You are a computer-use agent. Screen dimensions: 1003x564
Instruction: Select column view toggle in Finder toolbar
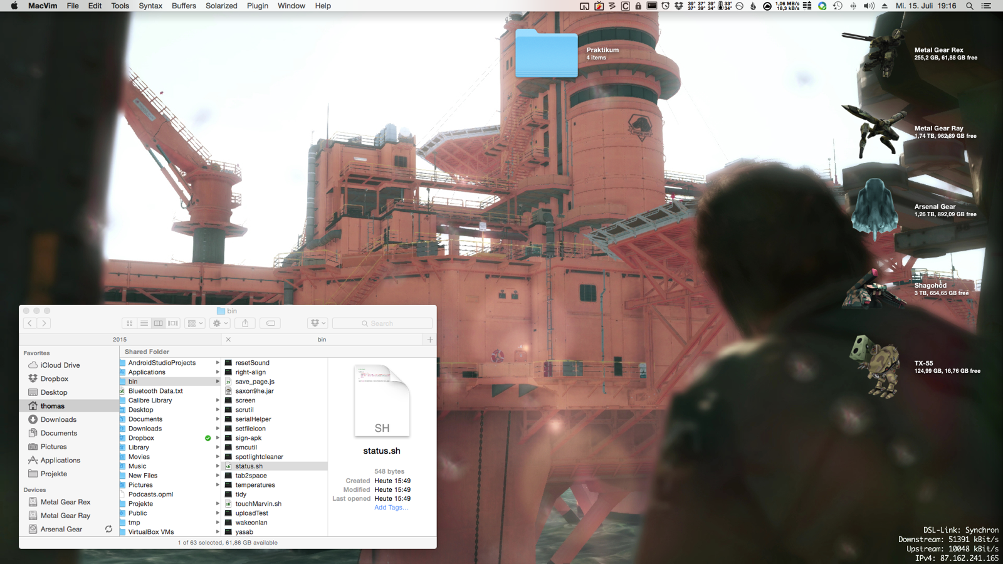coord(159,323)
